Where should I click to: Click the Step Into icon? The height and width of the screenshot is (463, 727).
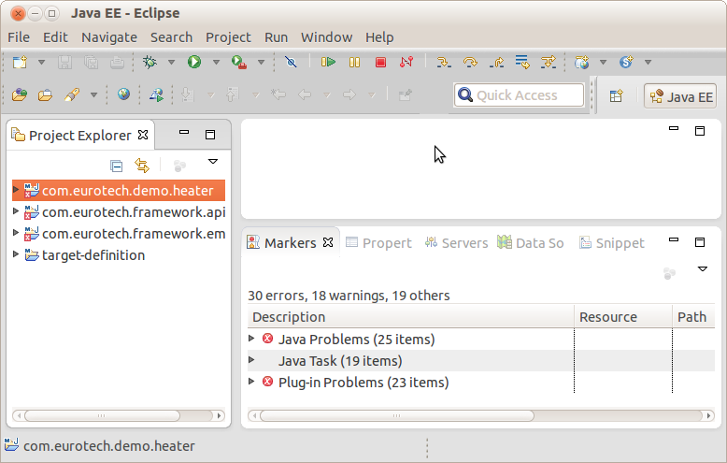444,62
